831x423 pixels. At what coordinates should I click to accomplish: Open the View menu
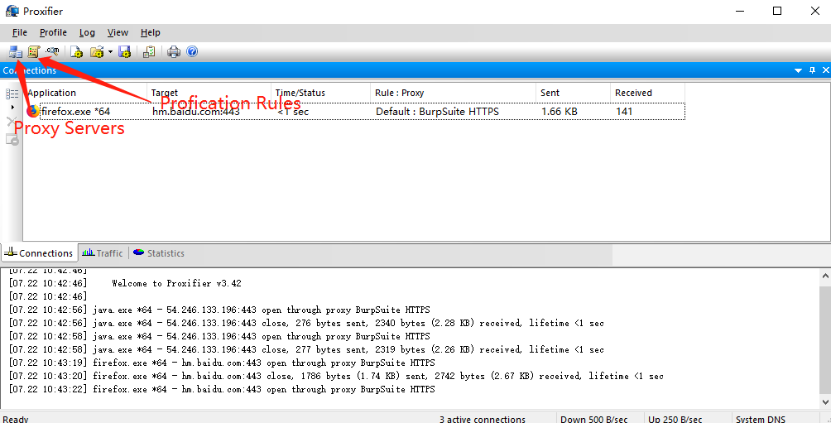pyautogui.click(x=118, y=32)
